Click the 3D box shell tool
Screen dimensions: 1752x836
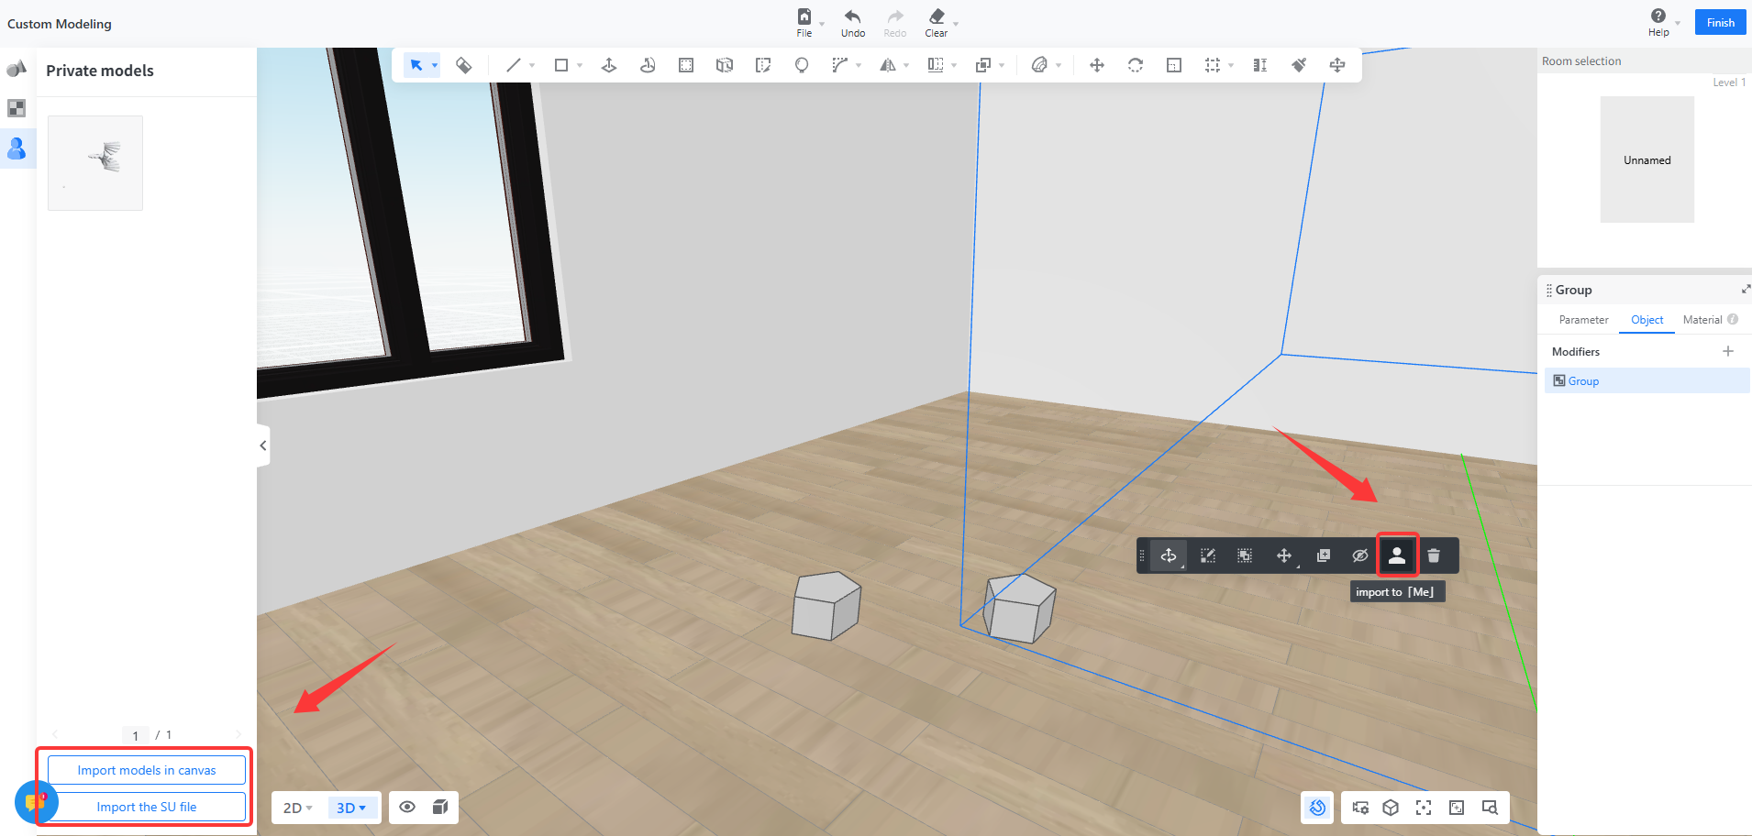pos(725,65)
